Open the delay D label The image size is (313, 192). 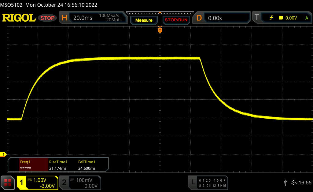tap(199, 18)
